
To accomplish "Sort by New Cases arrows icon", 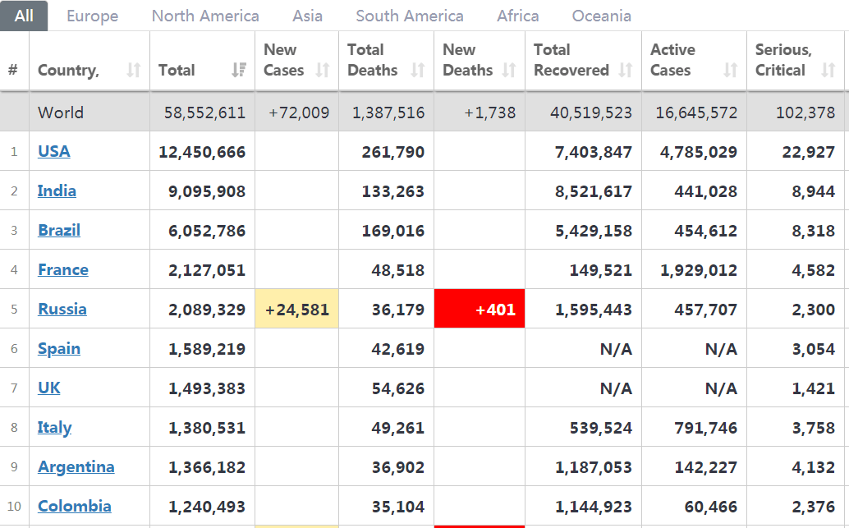I will pyautogui.click(x=323, y=70).
